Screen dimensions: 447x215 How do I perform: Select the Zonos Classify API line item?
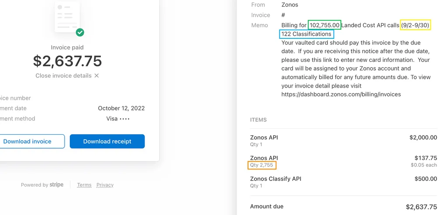275,179
